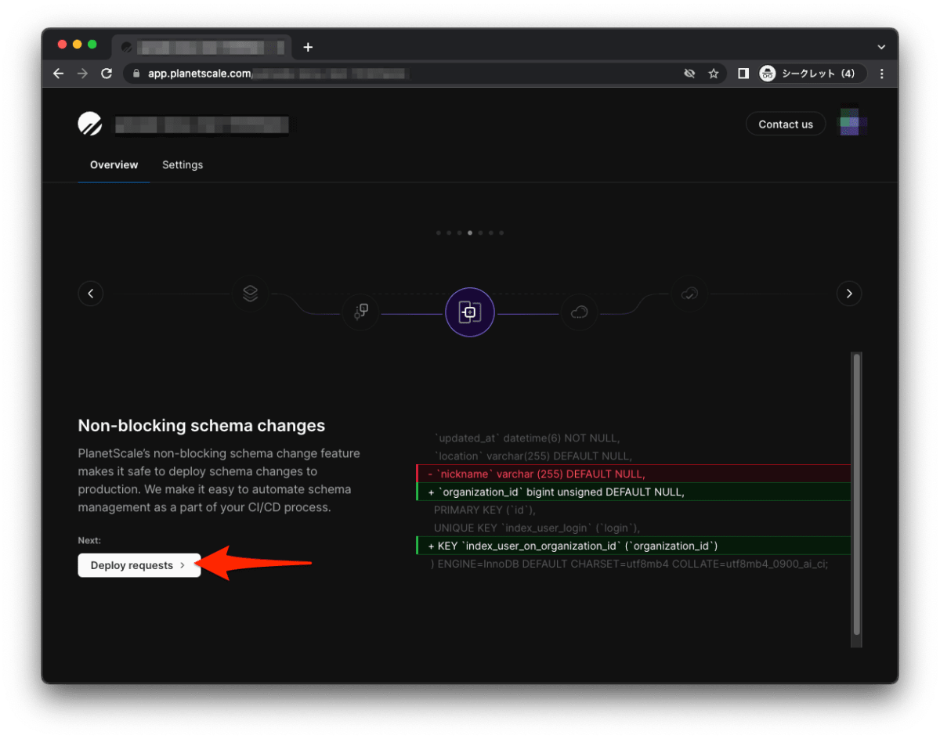The width and height of the screenshot is (940, 739).
Task: Open the incognito シークレット profile indicator
Action: [x=812, y=74]
